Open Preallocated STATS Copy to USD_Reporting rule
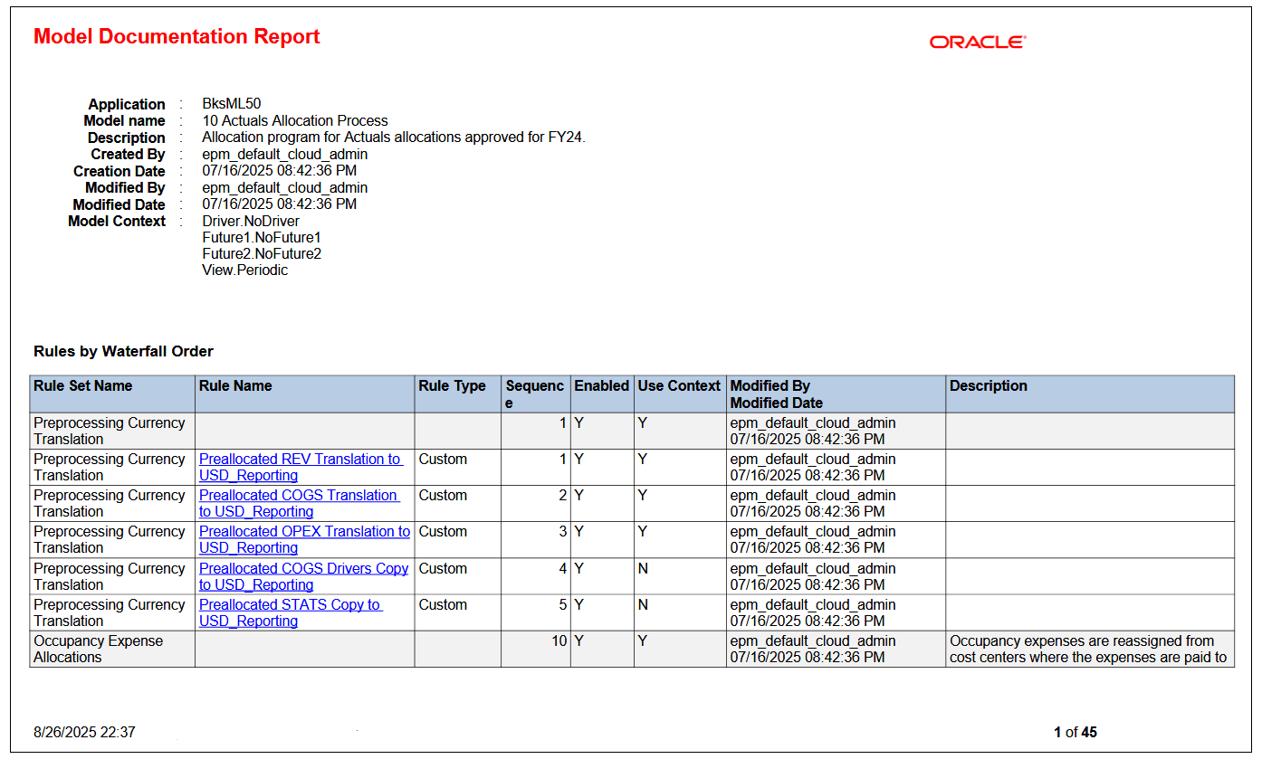The height and width of the screenshot is (759, 1262). [288, 612]
